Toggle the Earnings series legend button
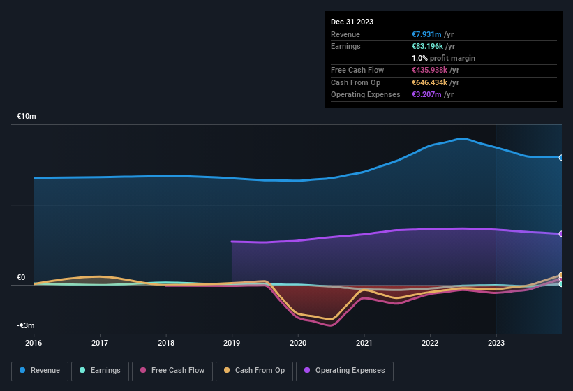573x391 pixels. tap(100, 371)
